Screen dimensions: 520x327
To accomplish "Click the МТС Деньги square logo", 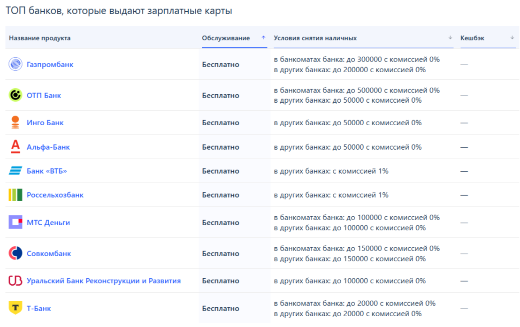I will 15,222.
